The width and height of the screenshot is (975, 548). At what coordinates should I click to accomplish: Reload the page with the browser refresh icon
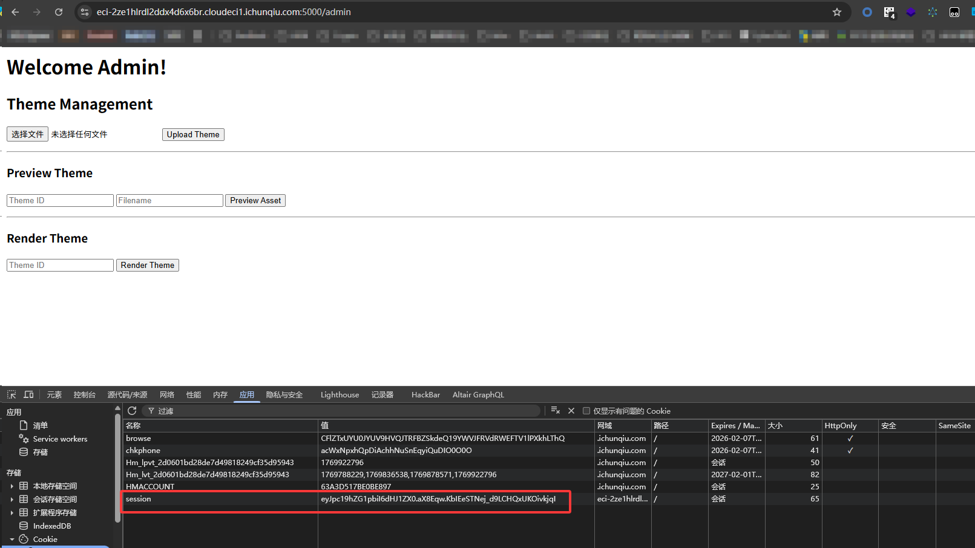(59, 12)
